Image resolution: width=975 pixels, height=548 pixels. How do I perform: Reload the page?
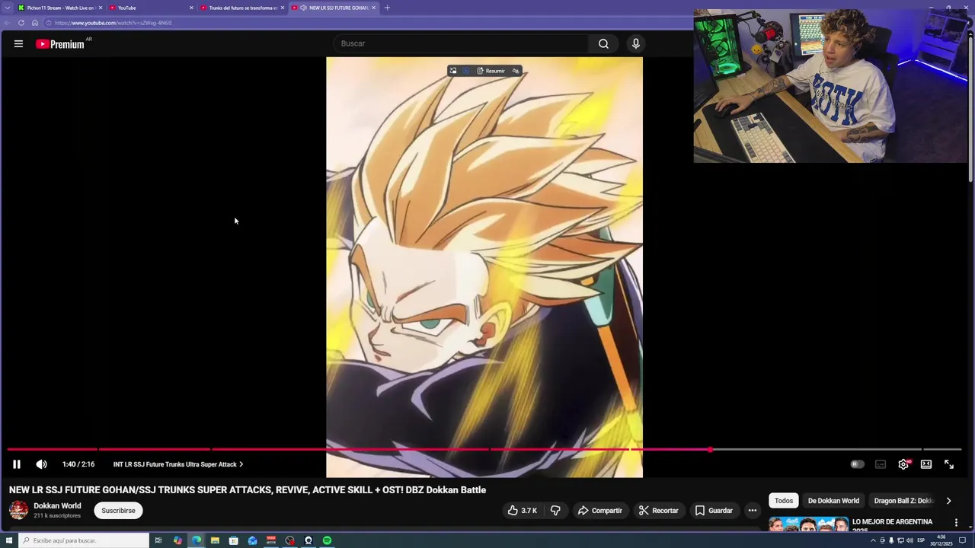coord(21,23)
